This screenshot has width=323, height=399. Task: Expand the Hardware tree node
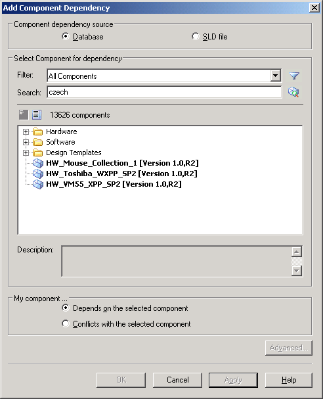coord(26,132)
